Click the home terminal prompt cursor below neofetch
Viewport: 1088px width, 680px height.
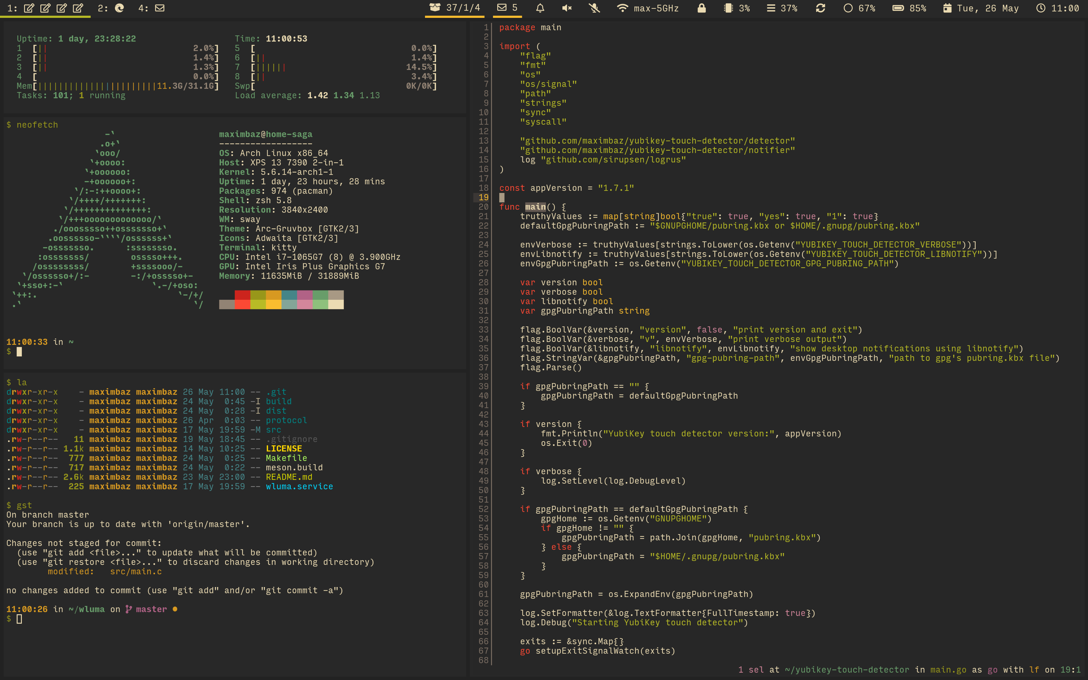19,352
